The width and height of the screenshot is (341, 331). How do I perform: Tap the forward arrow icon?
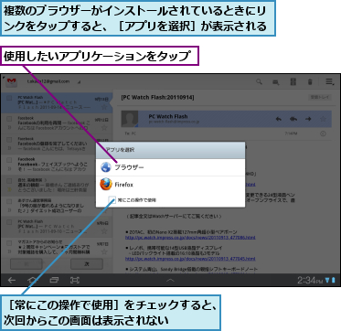pos(308,119)
